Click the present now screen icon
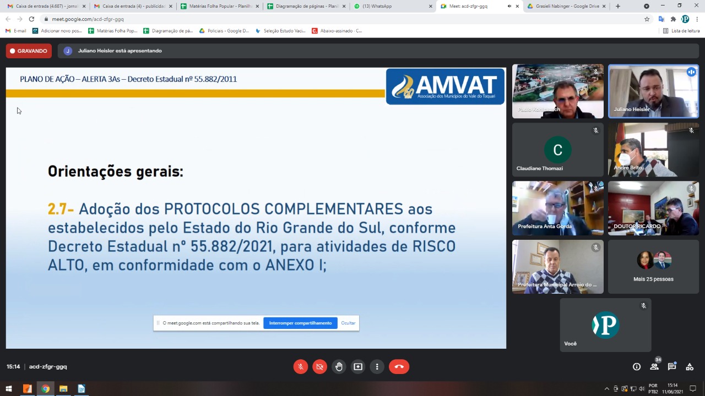The height and width of the screenshot is (396, 705). click(358, 367)
